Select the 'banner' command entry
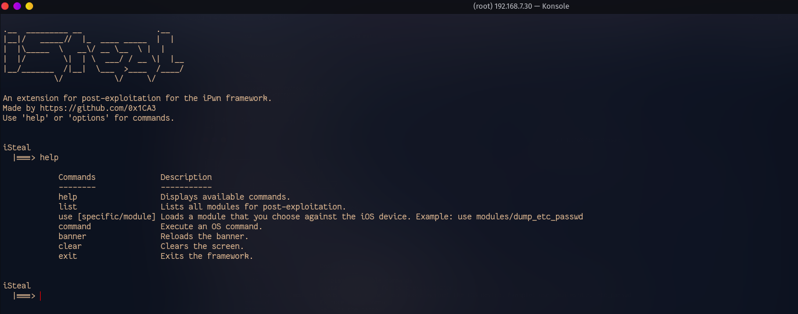The width and height of the screenshot is (798, 314). (x=73, y=236)
